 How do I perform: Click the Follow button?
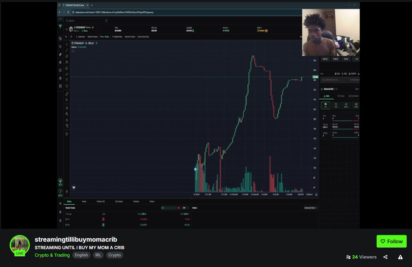tap(391, 241)
